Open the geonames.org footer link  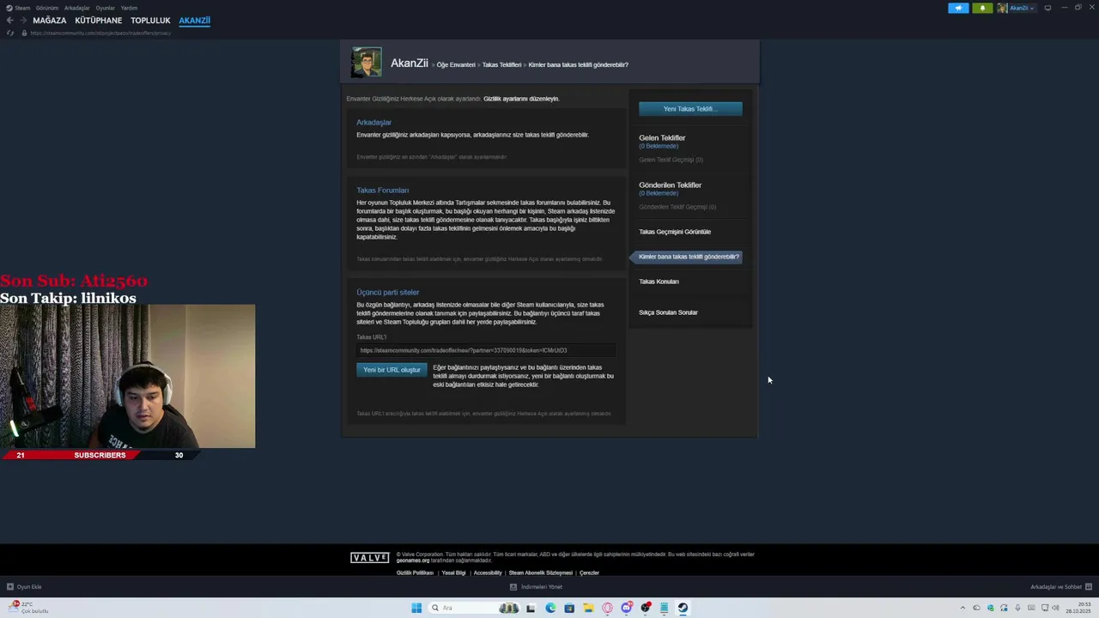point(413,560)
